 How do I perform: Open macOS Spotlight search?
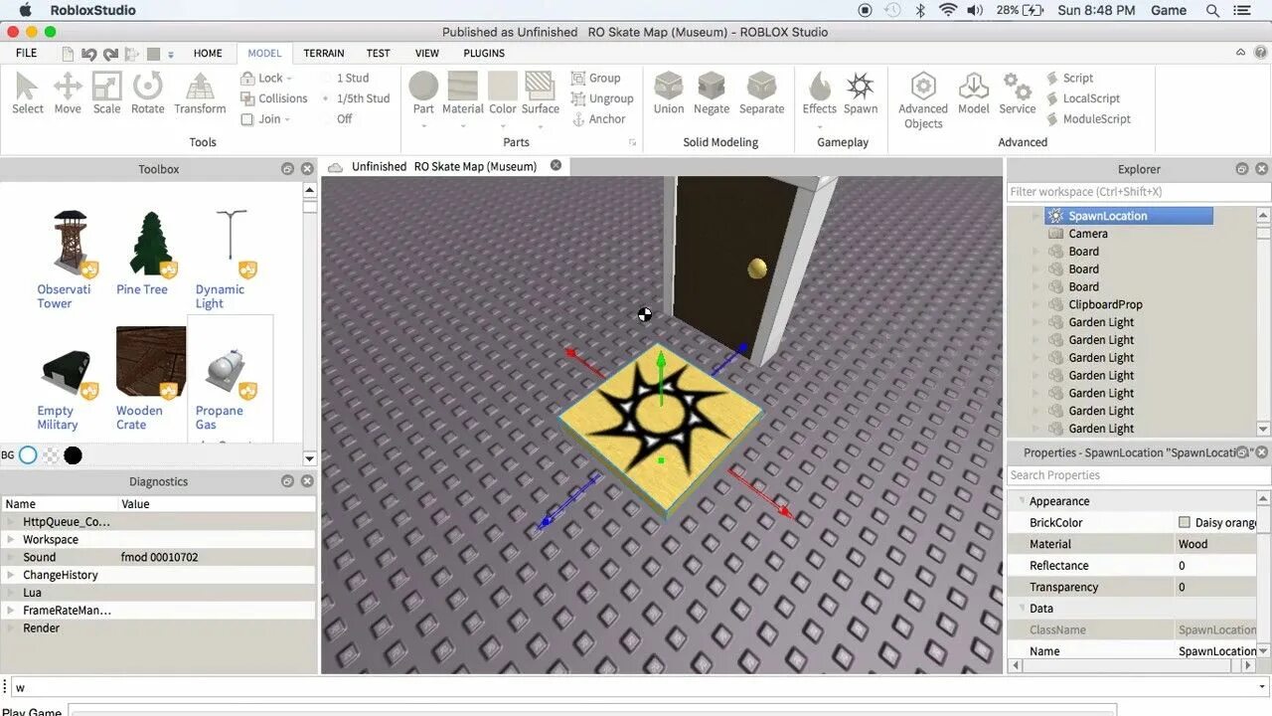(x=1212, y=10)
